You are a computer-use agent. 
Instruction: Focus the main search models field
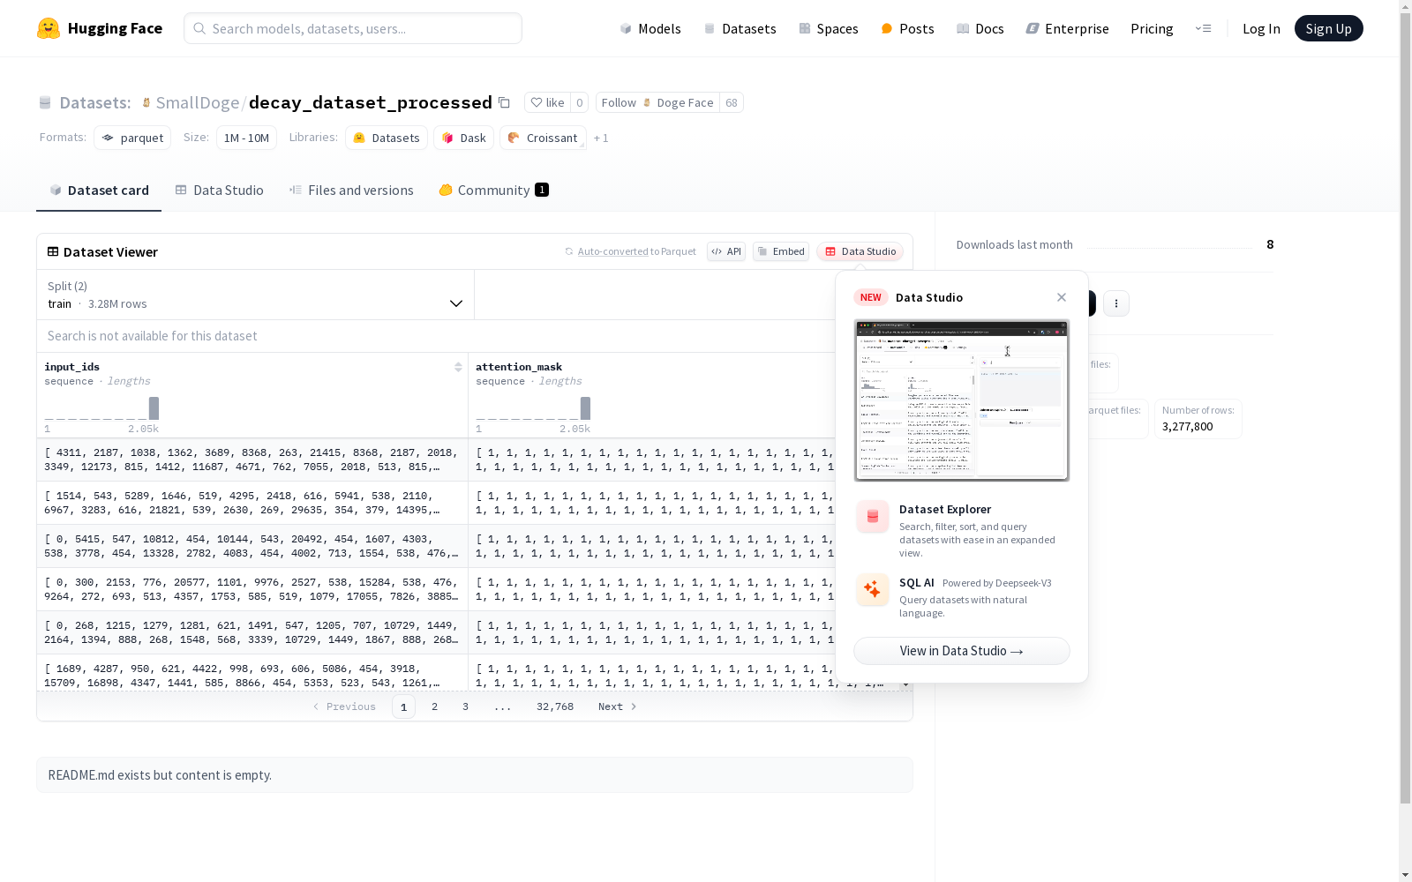point(353,28)
